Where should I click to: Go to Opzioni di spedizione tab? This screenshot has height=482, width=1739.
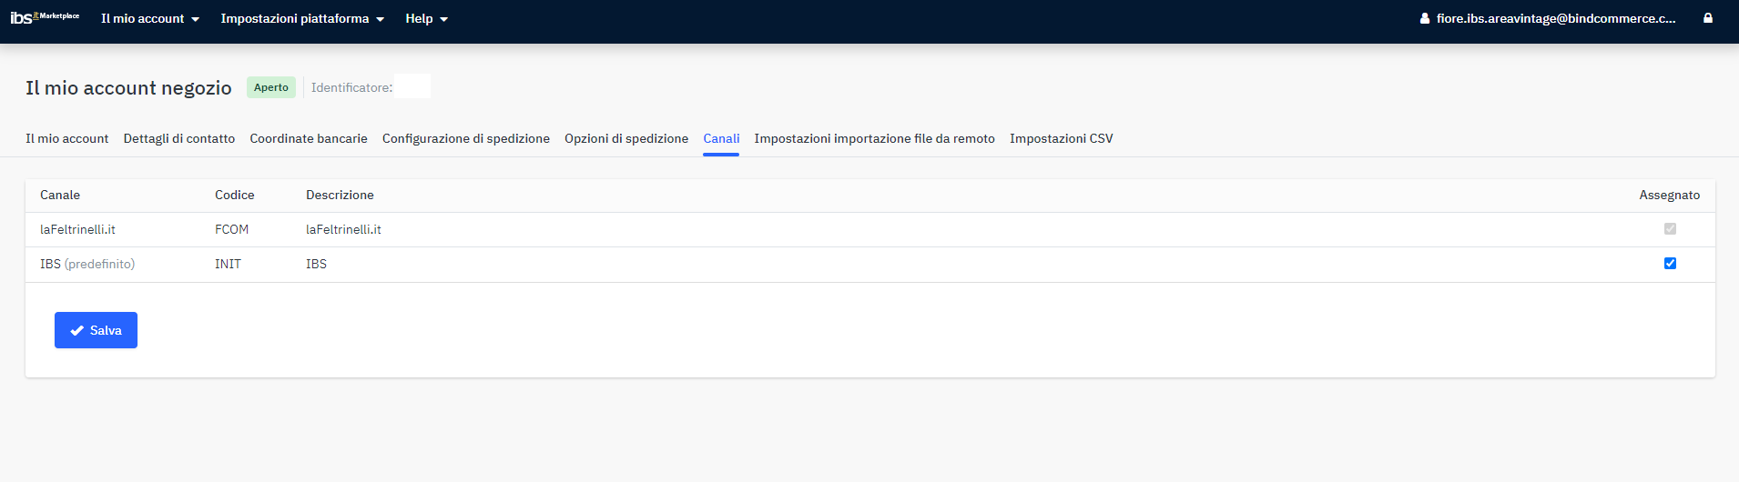626,138
